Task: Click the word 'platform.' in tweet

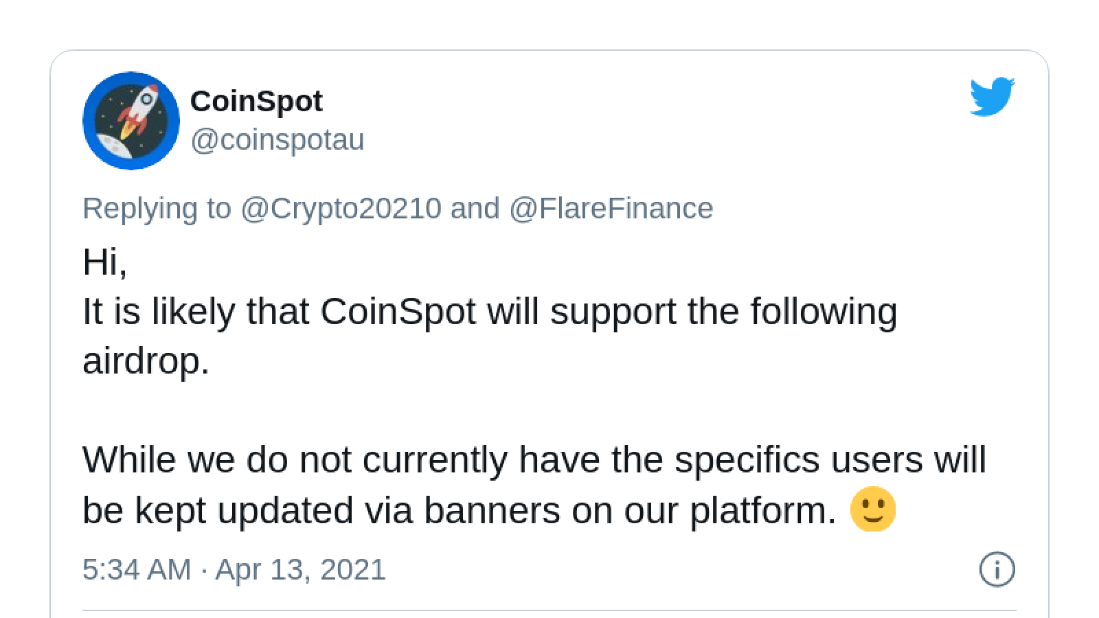Action: click(x=762, y=510)
